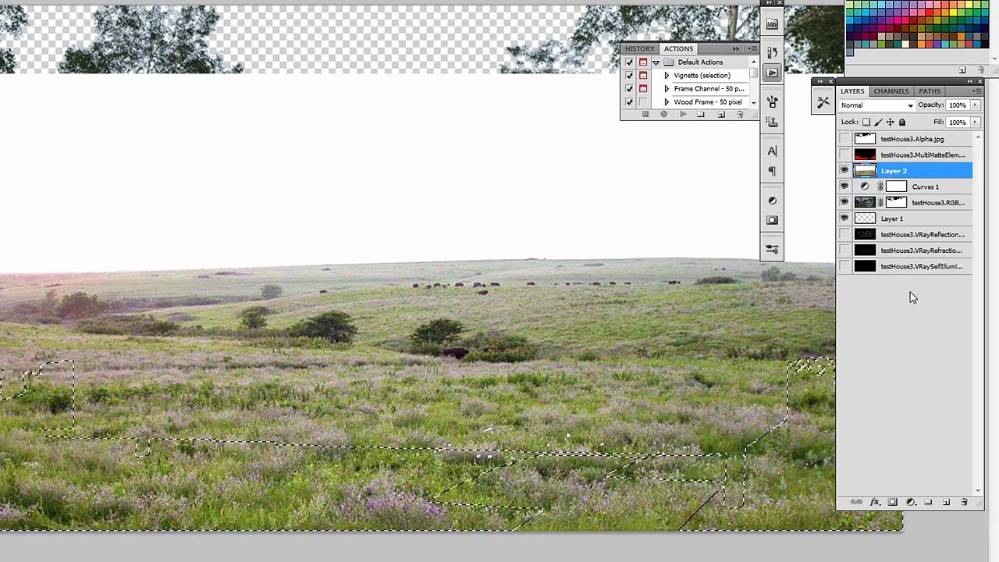Select the Actions tab
The width and height of the screenshot is (999, 562).
[678, 48]
